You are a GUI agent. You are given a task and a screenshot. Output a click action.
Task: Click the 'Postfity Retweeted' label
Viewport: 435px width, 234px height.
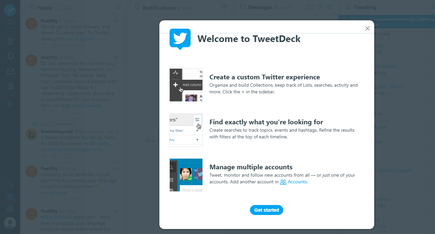57,124
